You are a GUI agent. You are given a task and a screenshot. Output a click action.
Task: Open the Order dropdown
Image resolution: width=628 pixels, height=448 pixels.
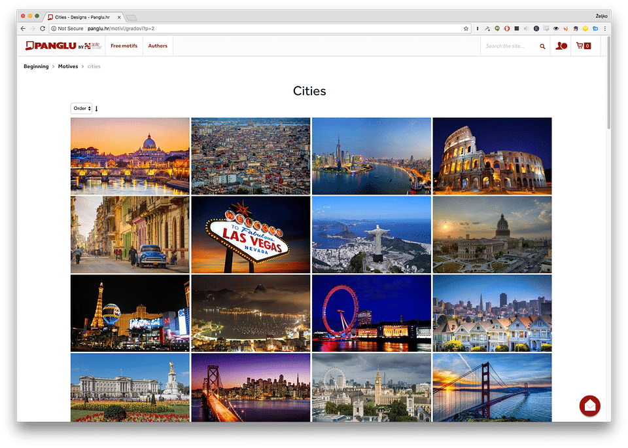82,108
